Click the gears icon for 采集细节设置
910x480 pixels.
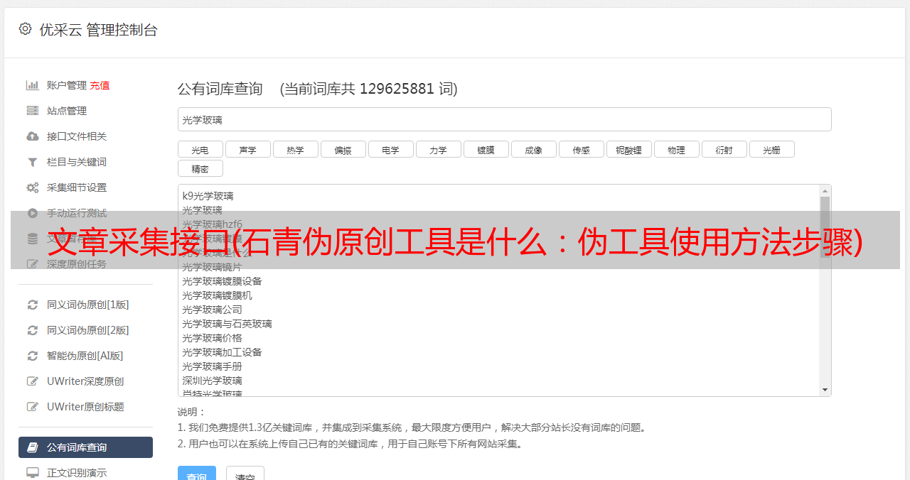coord(33,187)
